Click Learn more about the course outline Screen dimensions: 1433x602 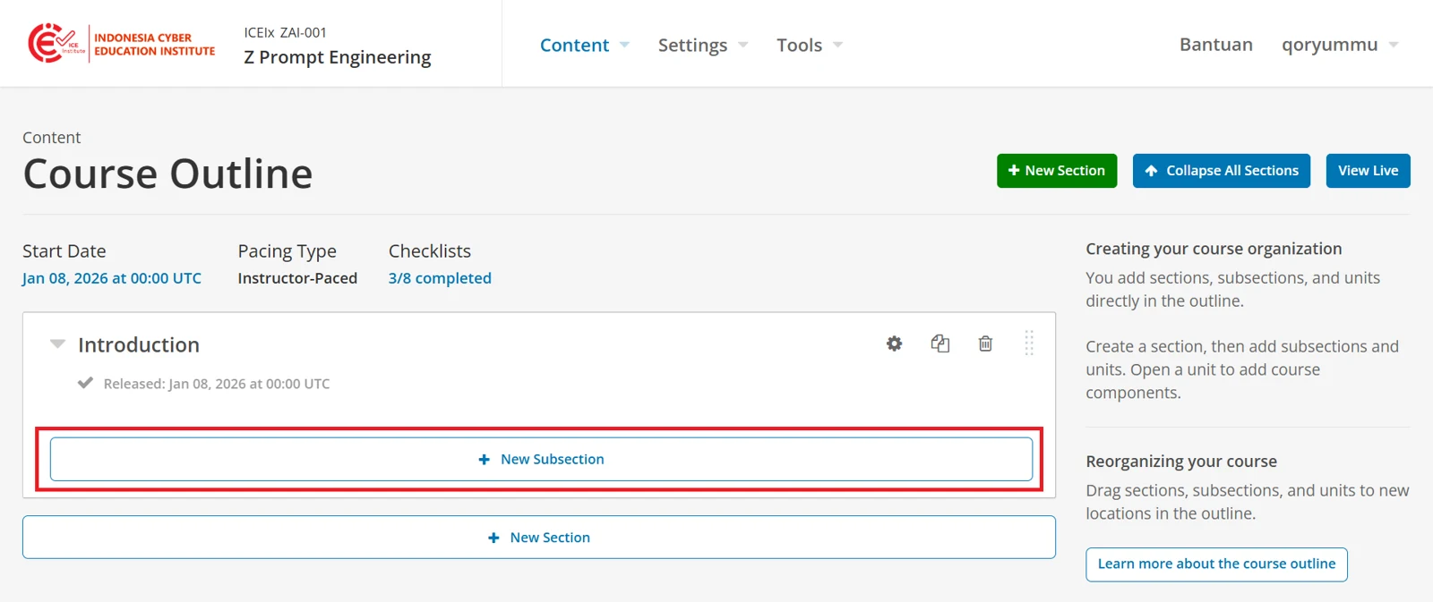1216,564
